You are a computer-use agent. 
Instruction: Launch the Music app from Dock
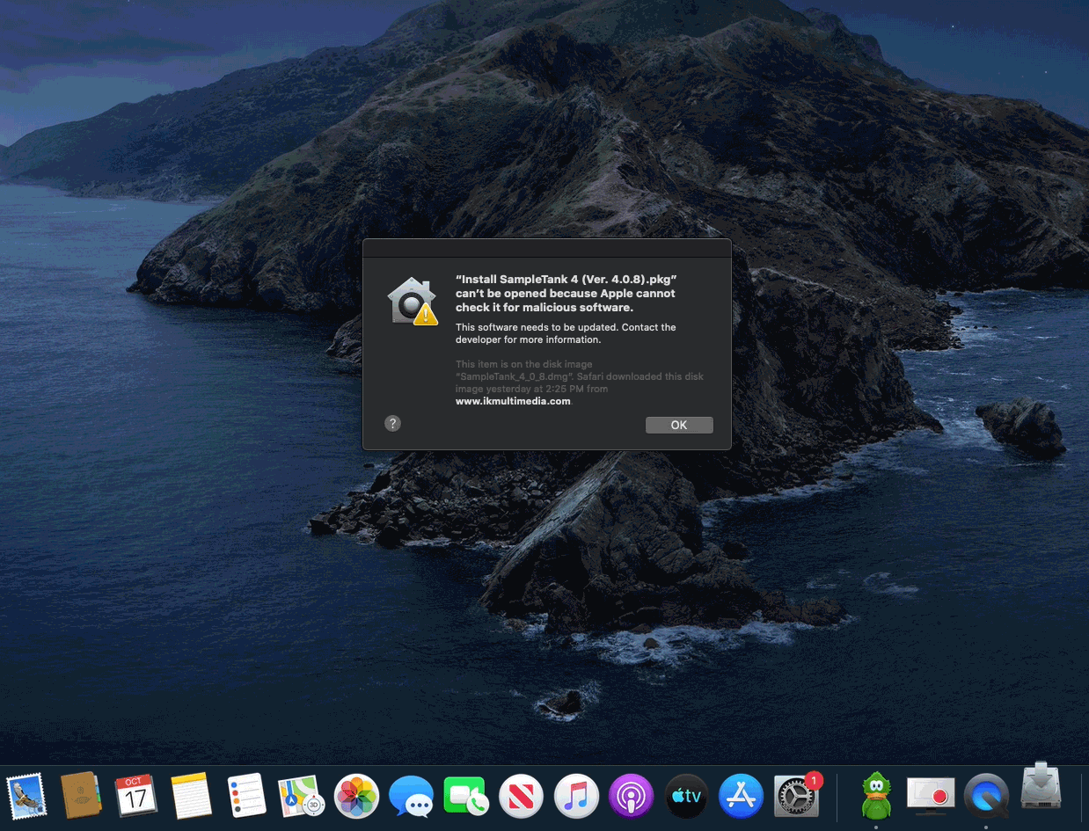click(576, 797)
